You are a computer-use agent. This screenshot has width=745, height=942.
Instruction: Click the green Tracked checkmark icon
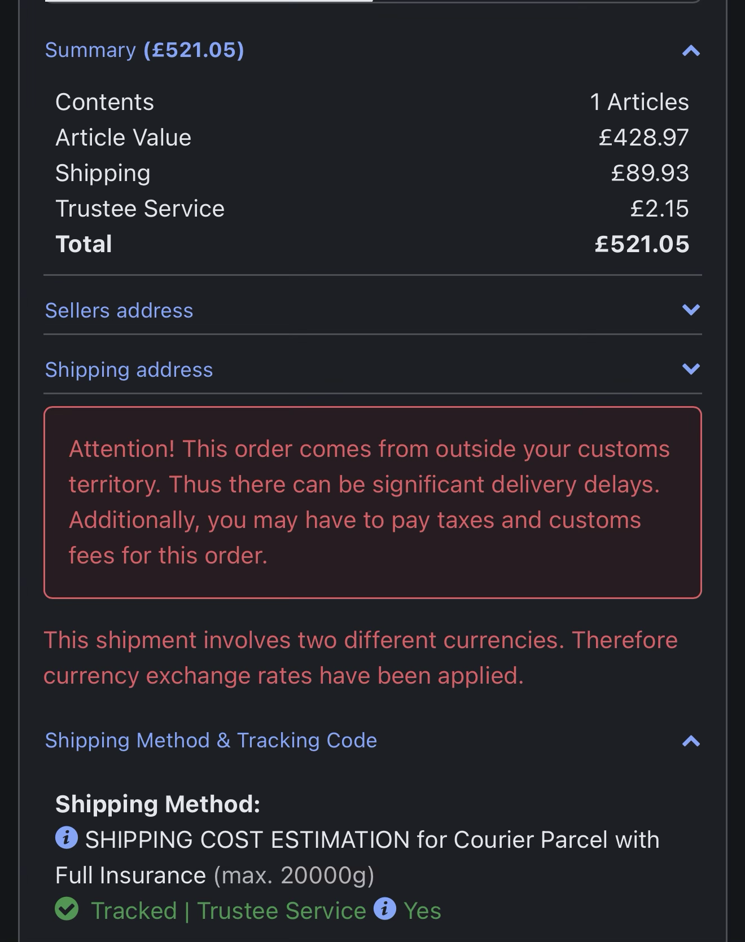(67, 909)
